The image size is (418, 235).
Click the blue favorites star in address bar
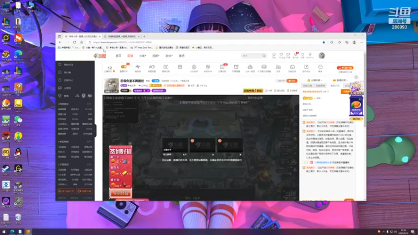pos(323,42)
